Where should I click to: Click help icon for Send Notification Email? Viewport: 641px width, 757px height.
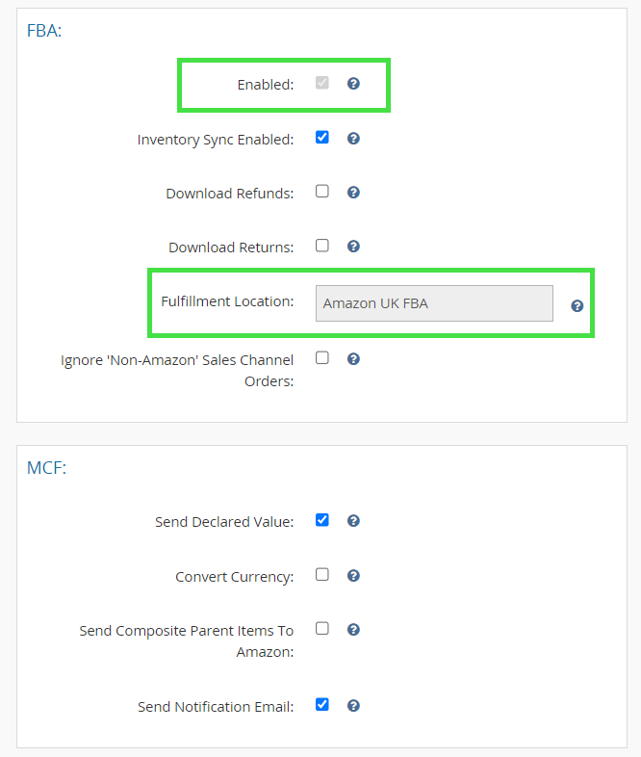[353, 706]
